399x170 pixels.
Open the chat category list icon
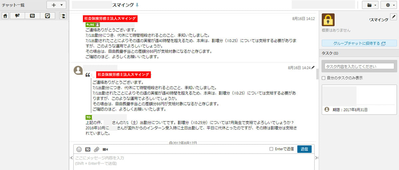pos(63,16)
